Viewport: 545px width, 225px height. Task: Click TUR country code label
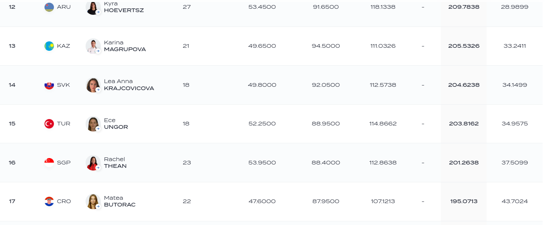(x=64, y=124)
